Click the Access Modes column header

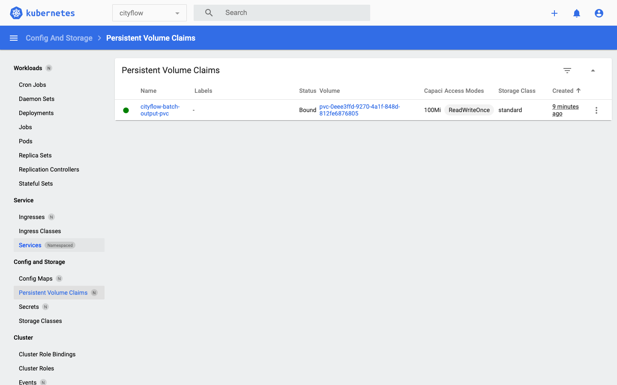(x=464, y=91)
